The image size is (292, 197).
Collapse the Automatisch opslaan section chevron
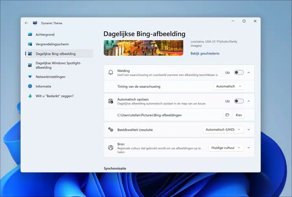click(249, 101)
